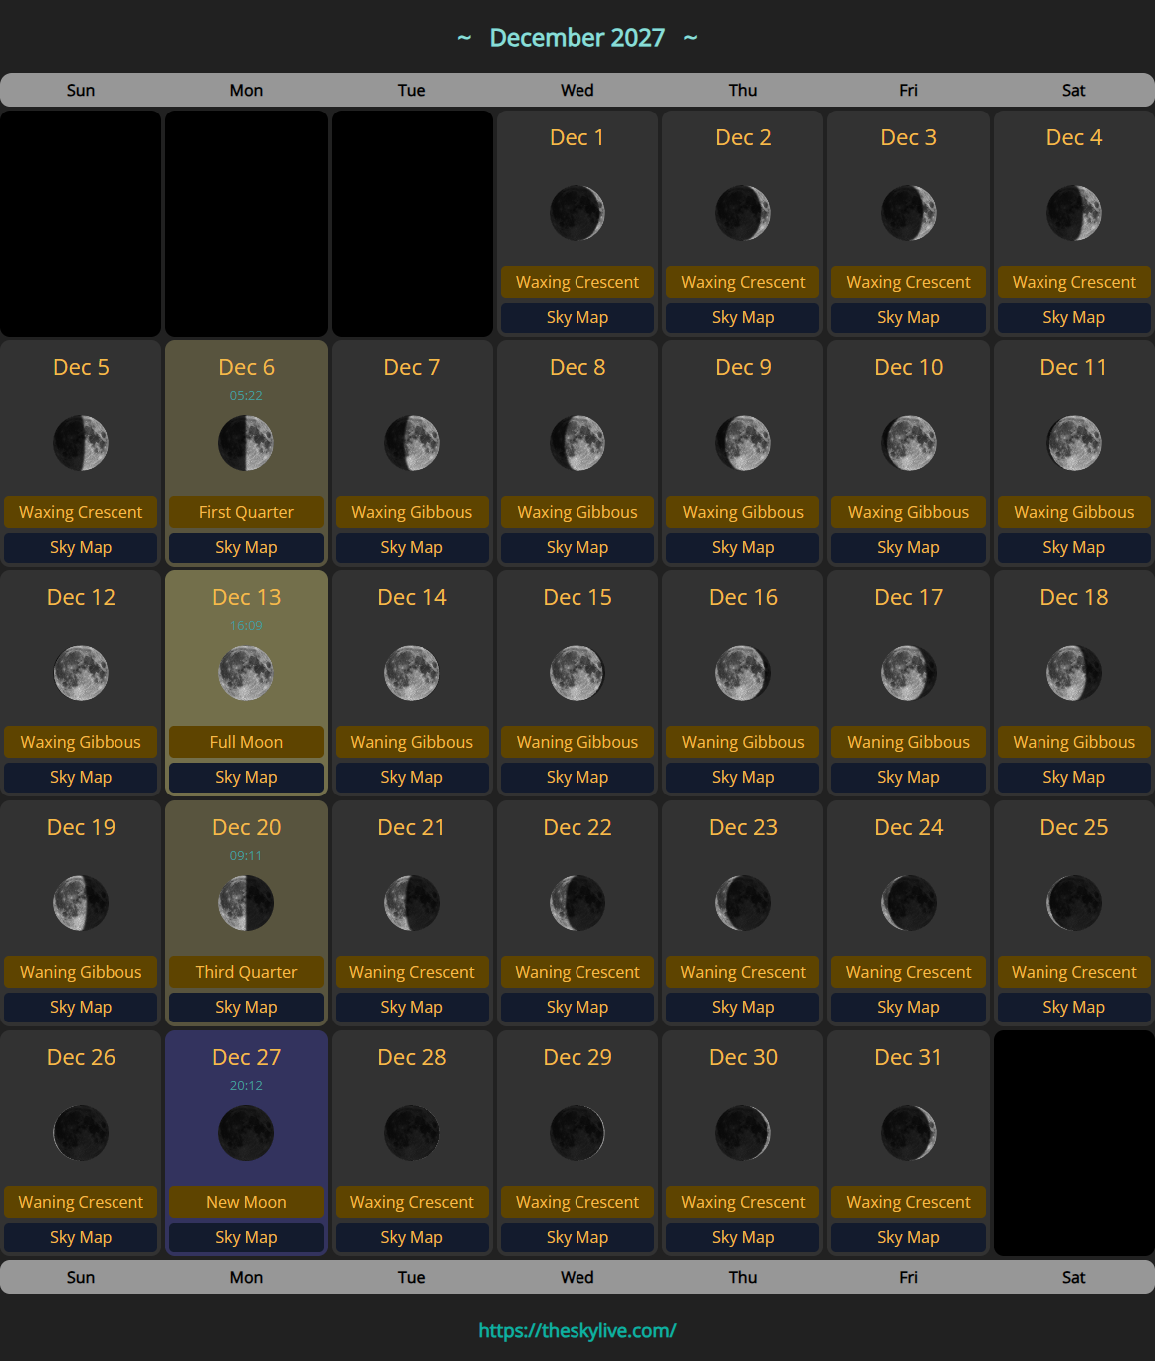Open Sky Map for Dec 20
1155x1361 pixels.
tap(246, 1007)
